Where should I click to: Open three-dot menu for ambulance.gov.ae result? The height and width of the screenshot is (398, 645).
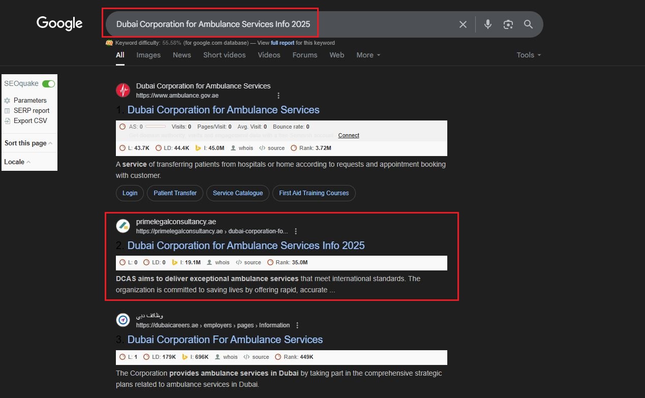[x=279, y=96]
